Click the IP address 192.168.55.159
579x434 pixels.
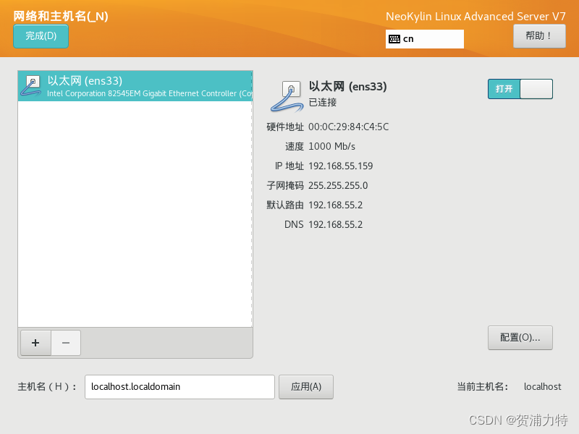click(340, 166)
